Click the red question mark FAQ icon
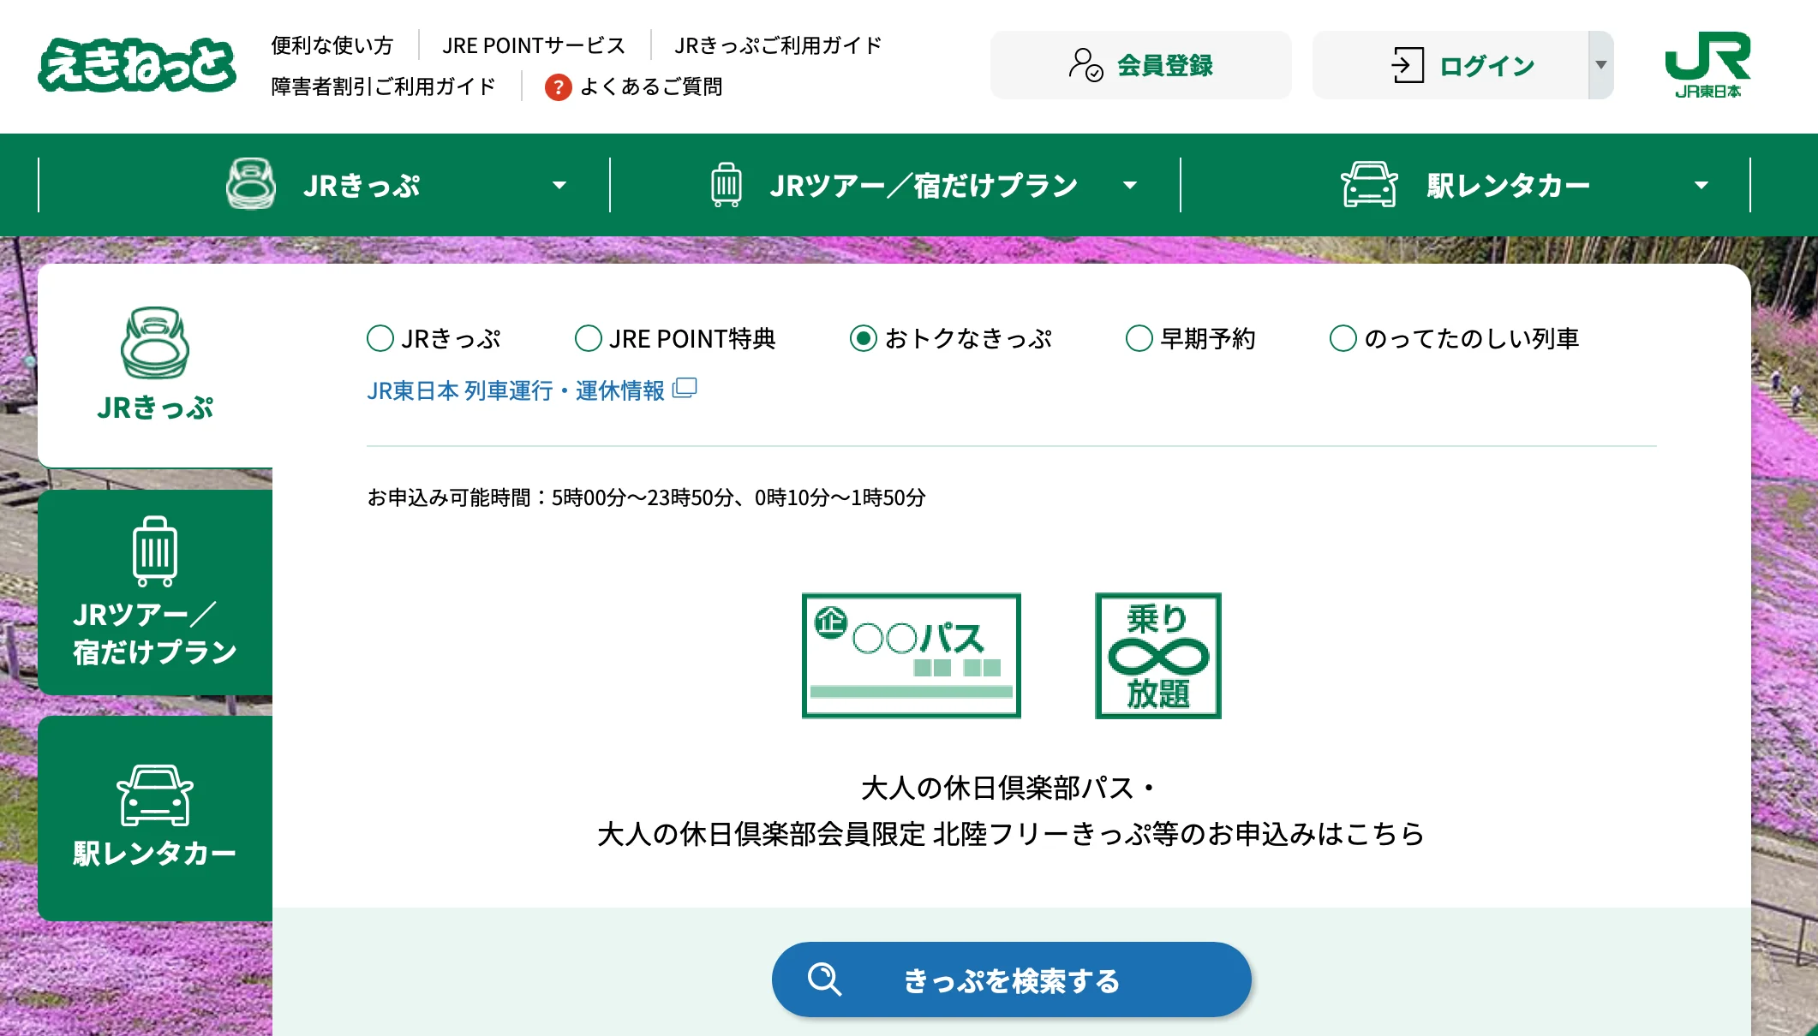Viewport: 1818px width, 1036px height. coord(558,86)
